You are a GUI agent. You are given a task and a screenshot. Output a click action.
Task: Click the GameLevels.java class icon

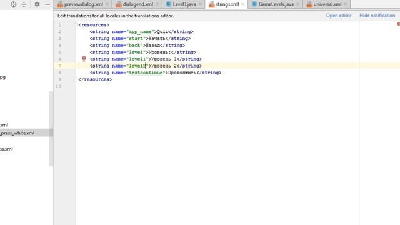coord(254,4)
